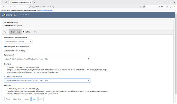Click the bottom Cancel button
This screenshot has height=104, width=177.
[27, 99]
